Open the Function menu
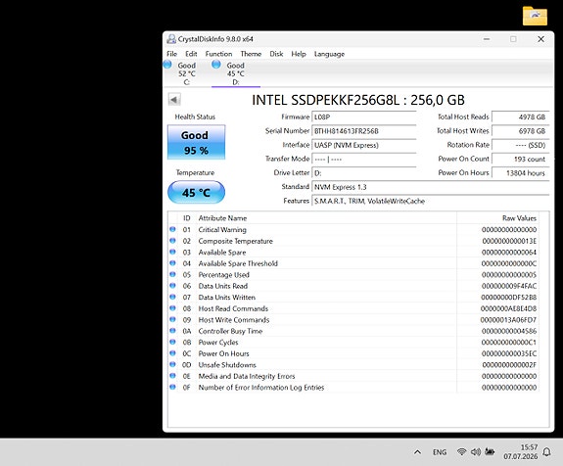This screenshot has height=466, width=563. (218, 54)
